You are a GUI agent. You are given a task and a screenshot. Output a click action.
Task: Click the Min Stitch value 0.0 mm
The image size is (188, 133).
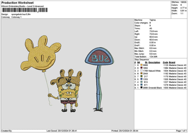click(153, 51)
